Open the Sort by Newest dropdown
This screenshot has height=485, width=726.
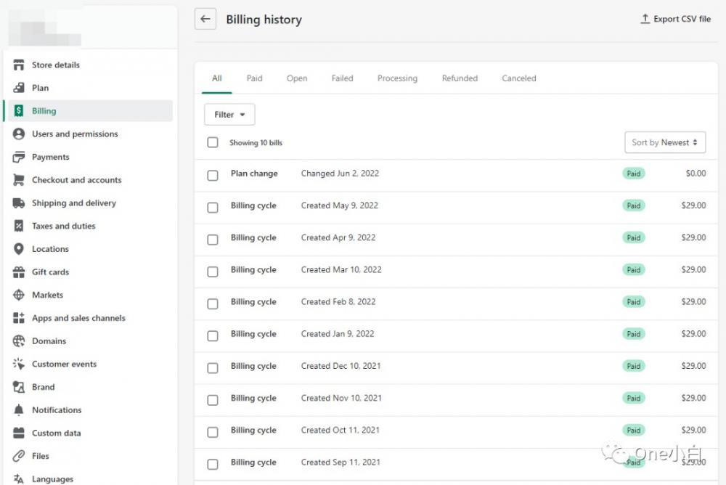click(x=665, y=142)
